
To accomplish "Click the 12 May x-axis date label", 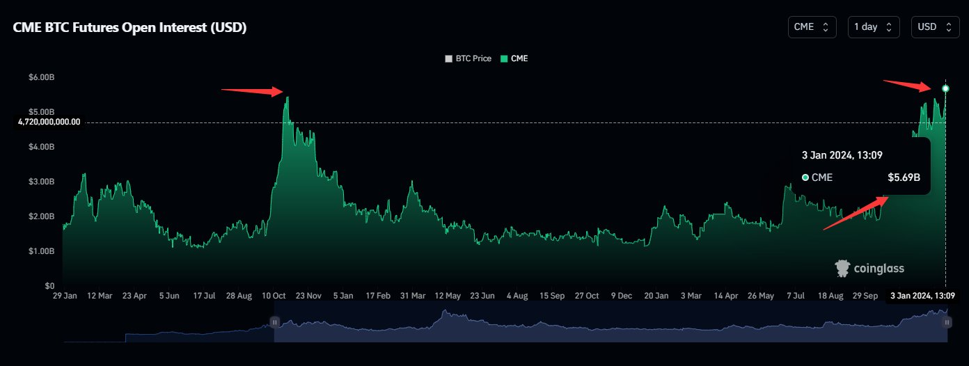I will [448, 296].
